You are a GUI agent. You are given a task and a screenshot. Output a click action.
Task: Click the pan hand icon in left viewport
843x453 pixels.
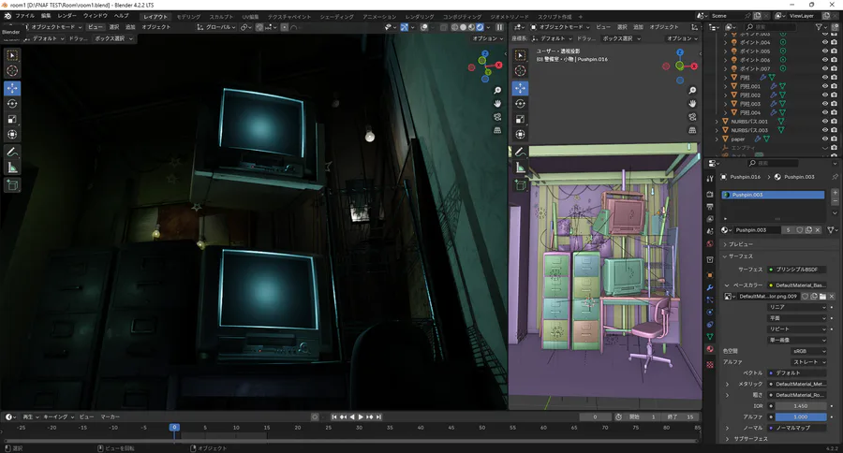click(497, 104)
